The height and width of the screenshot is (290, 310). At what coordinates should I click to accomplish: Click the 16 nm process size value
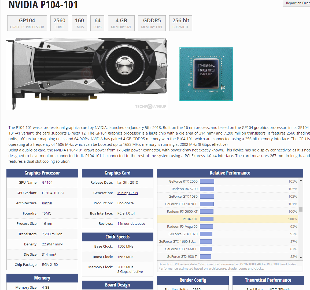(x=47, y=223)
